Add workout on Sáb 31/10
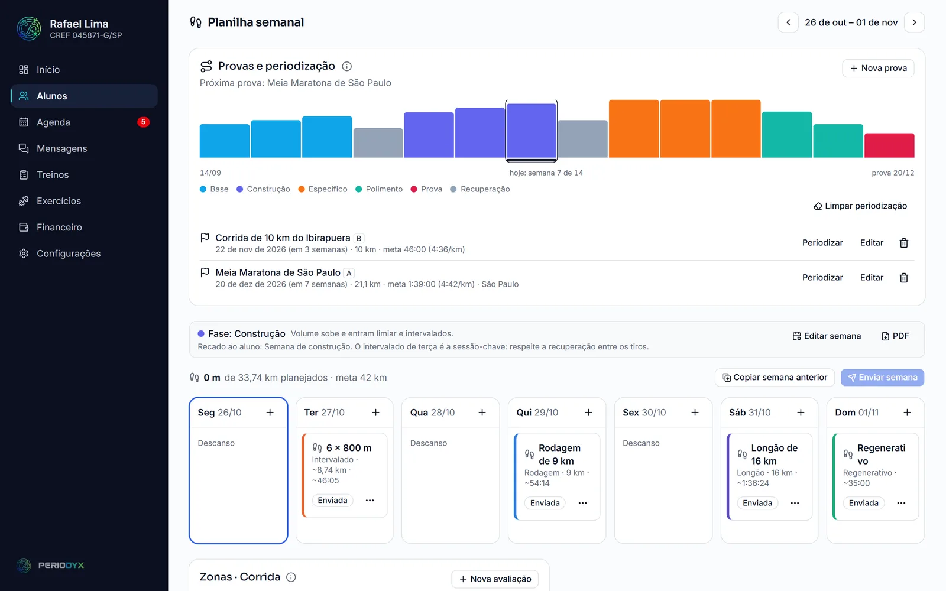 tap(801, 413)
